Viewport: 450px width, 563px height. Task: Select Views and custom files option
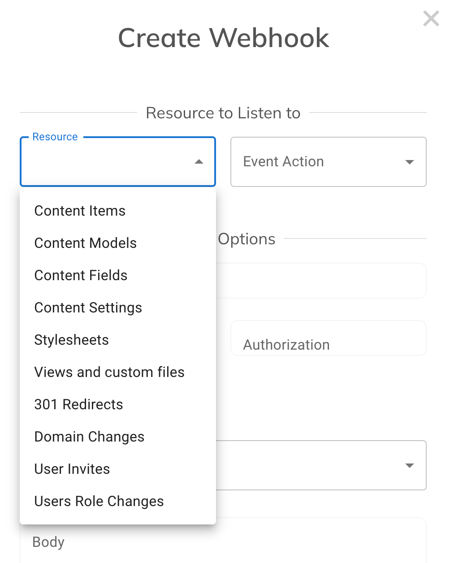click(x=109, y=372)
